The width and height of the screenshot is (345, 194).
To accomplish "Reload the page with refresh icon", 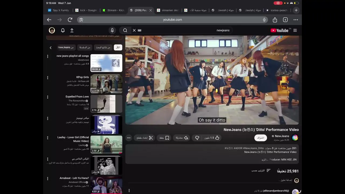I will click(x=70, y=20).
